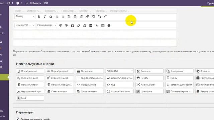This screenshot has height=120, width=214.
Task: Select the Слева направо button
Action: click(x=60, y=91)
